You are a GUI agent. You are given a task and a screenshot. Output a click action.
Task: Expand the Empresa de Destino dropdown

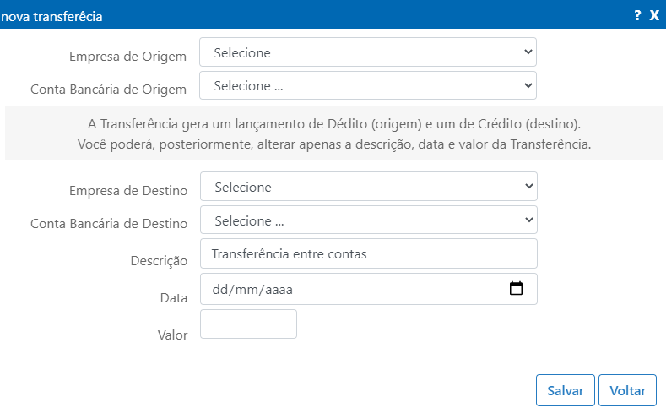(369, 186)
